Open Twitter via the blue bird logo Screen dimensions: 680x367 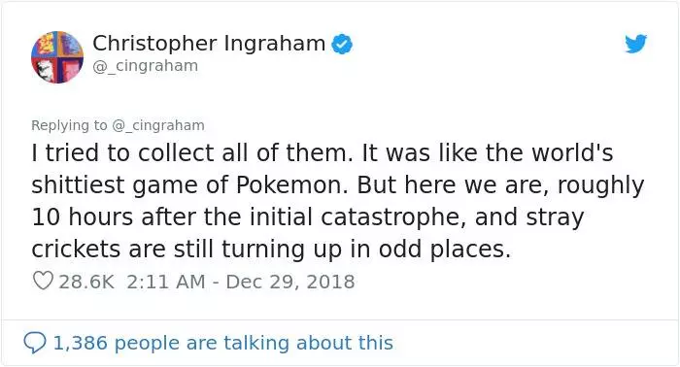(635, 44)
